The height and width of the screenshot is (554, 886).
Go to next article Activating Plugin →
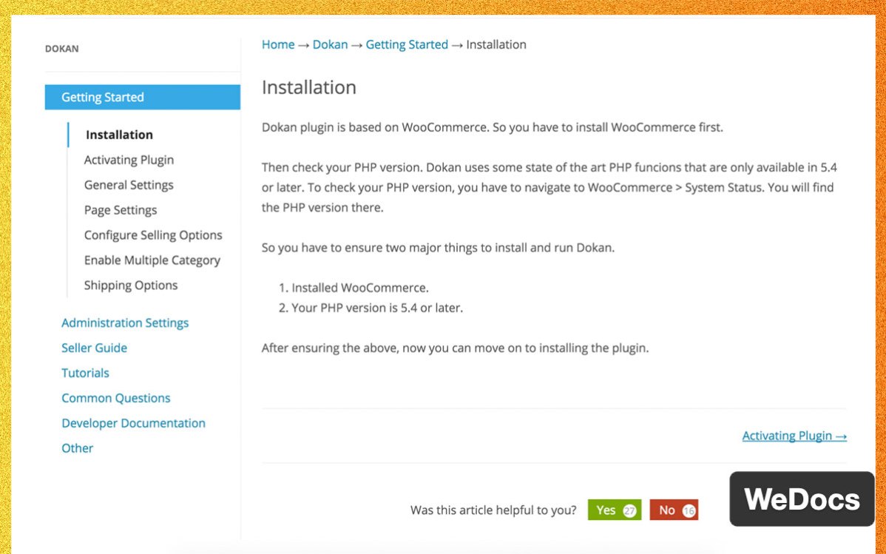[x=794, y=436]
